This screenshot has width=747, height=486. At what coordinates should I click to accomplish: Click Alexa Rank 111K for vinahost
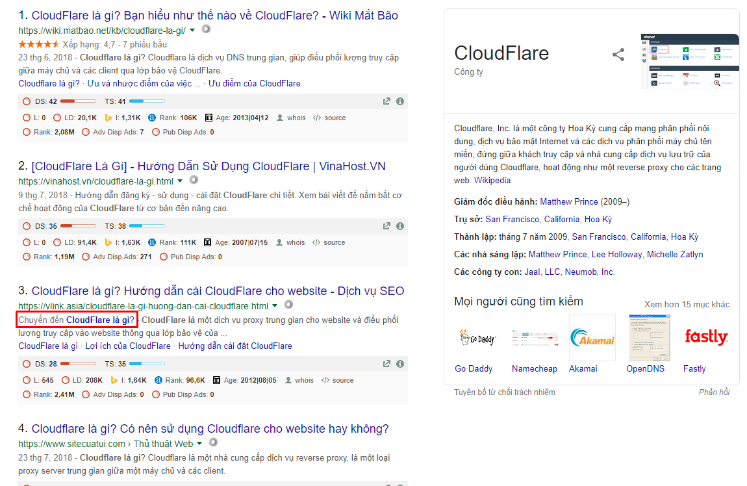pos(172,242)
